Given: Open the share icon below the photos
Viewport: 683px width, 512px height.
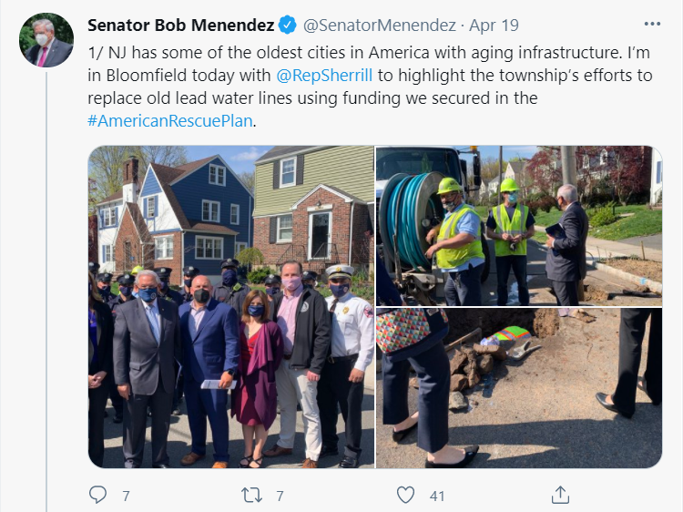Looking at the screenshot, I should point(560,495).
